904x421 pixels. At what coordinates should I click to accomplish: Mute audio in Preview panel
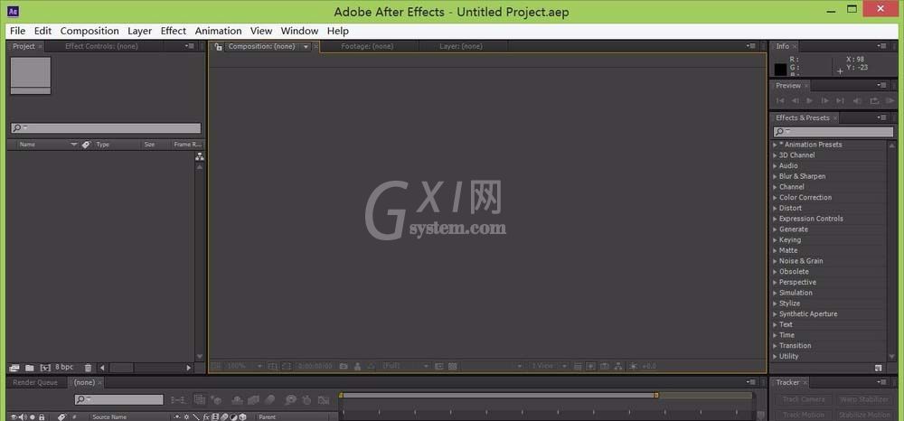pyautogui.click(x=857, y=101)
